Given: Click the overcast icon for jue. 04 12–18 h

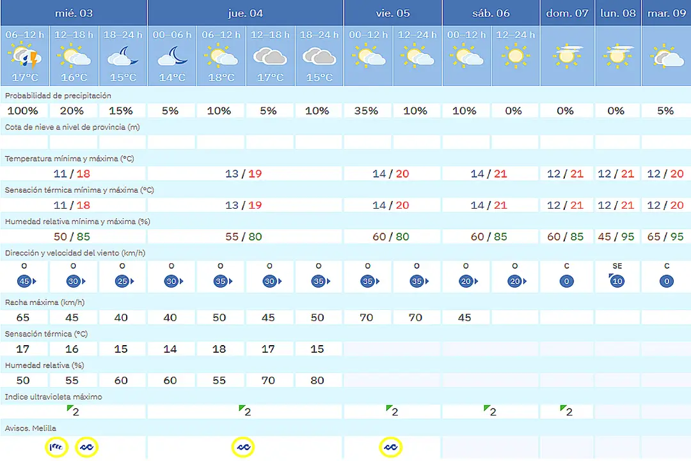Looking at the screenshot, I should click(x=270, y=57).
